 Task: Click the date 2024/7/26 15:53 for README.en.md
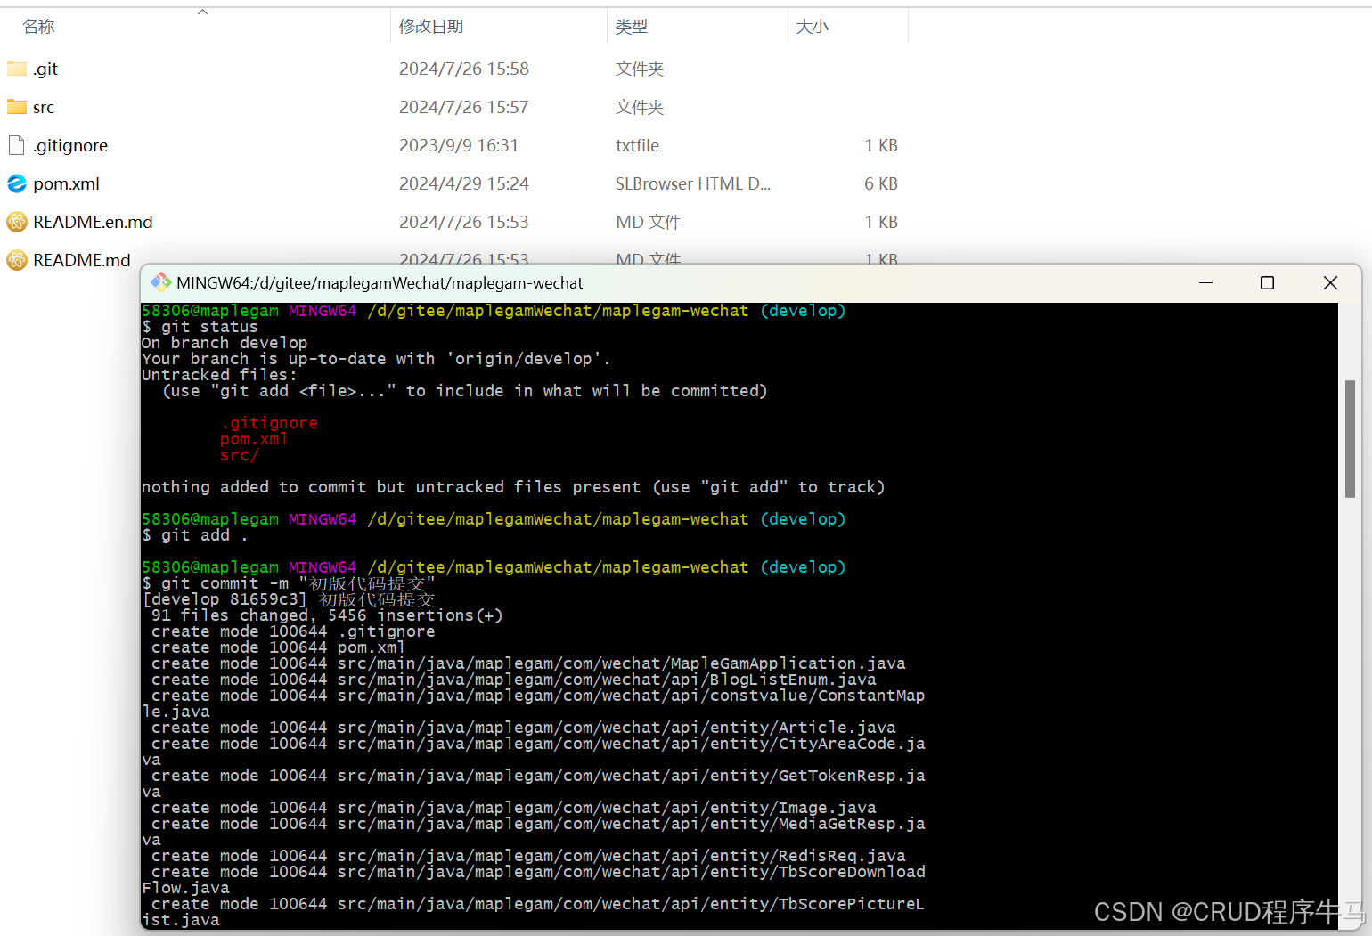(464, 222)
